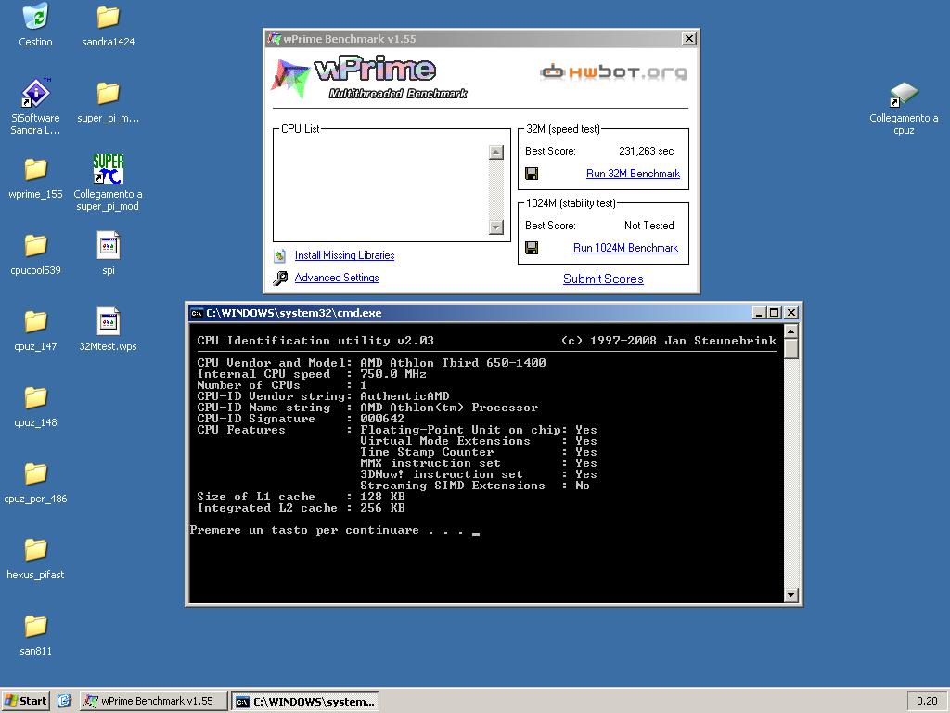Screen dimensions: 950x713
Task: Click cmd window scrollbar up arrow
Action: [790, 331]
